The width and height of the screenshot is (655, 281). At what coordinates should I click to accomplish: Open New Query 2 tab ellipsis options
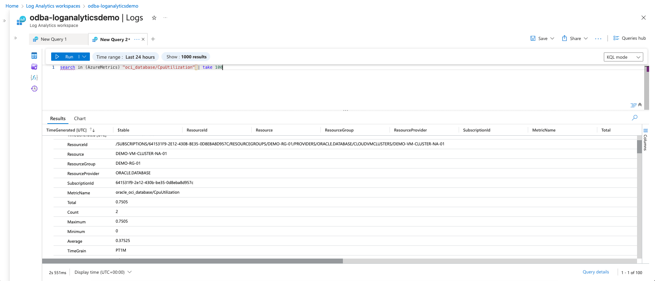click(x=137, y=39)
